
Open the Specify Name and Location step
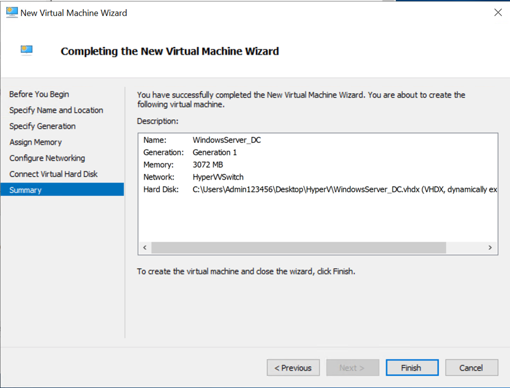pos(56,110)
